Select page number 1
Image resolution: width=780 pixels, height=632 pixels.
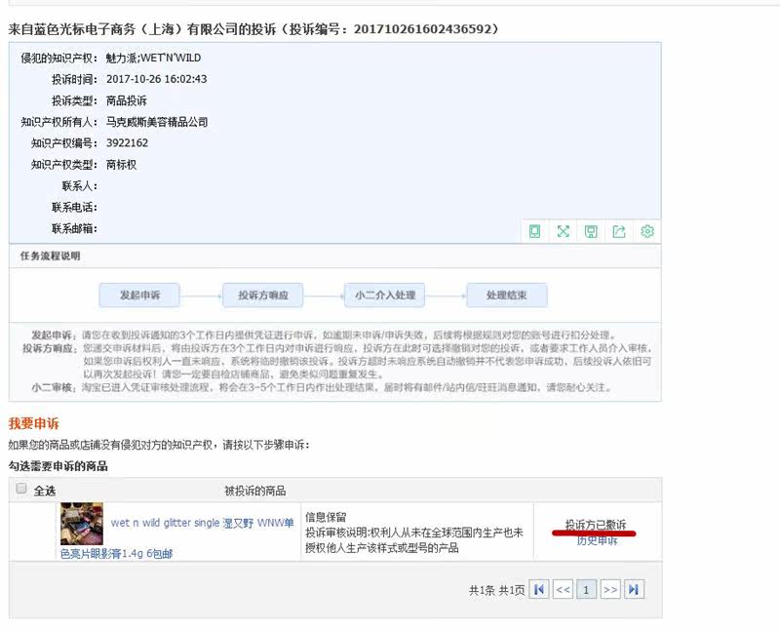coord(587,590)
